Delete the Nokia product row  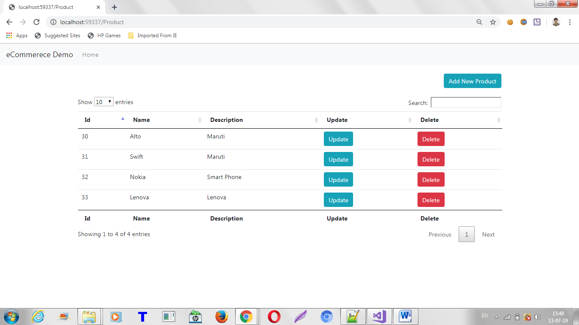pyautogui.click(x=431, y=179)
